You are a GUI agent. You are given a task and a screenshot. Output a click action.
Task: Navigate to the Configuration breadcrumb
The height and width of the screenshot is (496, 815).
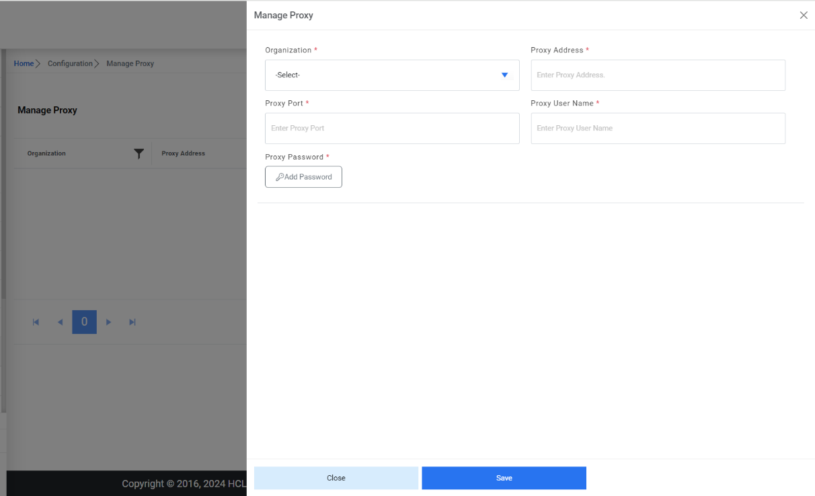[x=70, y=63]
